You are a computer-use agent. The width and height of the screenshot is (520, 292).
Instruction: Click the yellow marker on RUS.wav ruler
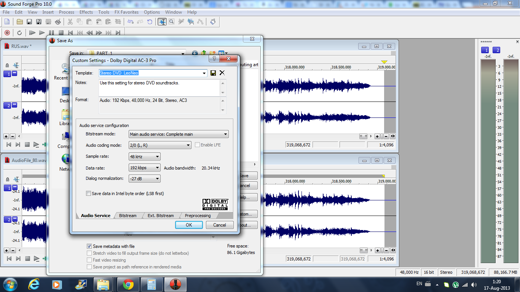[x=384, y=62]
